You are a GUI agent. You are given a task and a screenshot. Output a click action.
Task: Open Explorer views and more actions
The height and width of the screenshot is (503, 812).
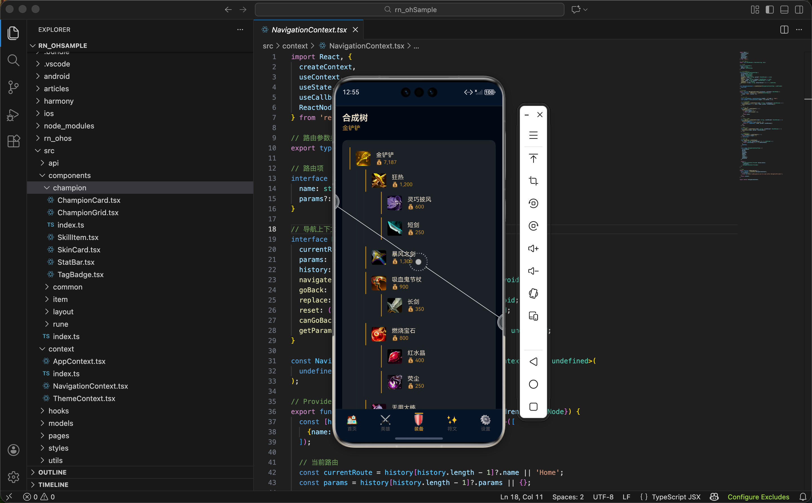pyautogui.click(x=240, y=30)
